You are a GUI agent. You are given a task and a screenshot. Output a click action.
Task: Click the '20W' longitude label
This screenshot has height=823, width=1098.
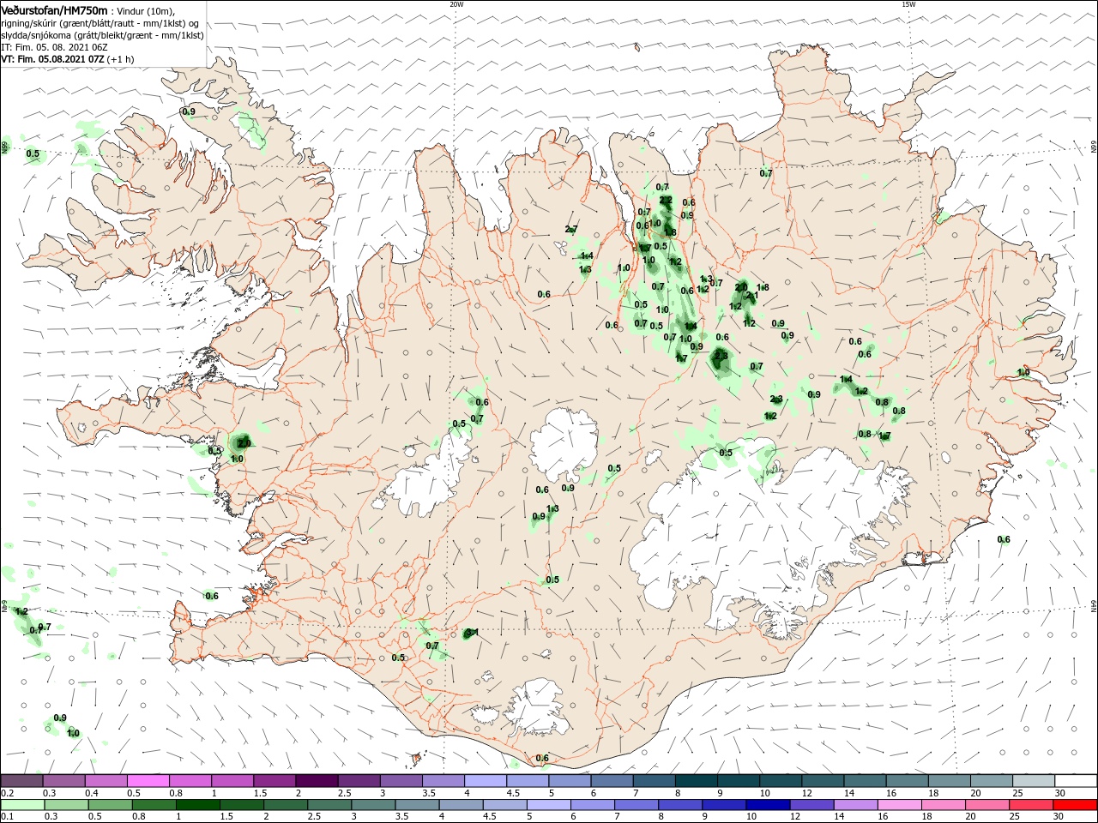coord(456,4)
